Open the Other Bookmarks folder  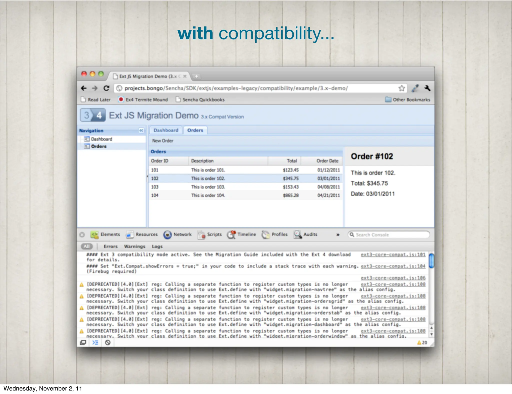[408, 99]
